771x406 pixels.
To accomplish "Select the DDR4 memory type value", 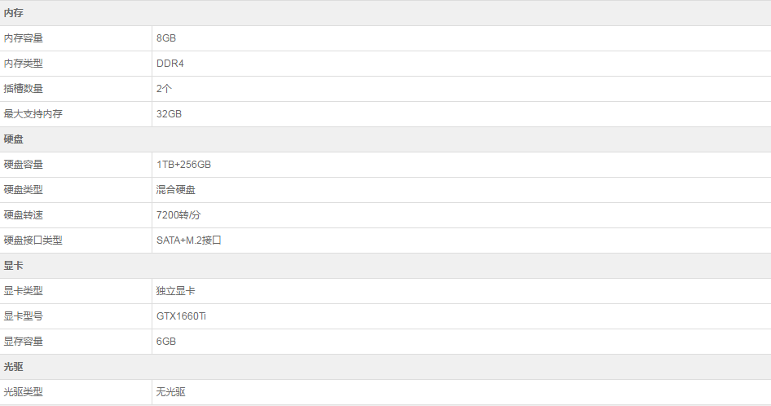I will click(170, 64).
